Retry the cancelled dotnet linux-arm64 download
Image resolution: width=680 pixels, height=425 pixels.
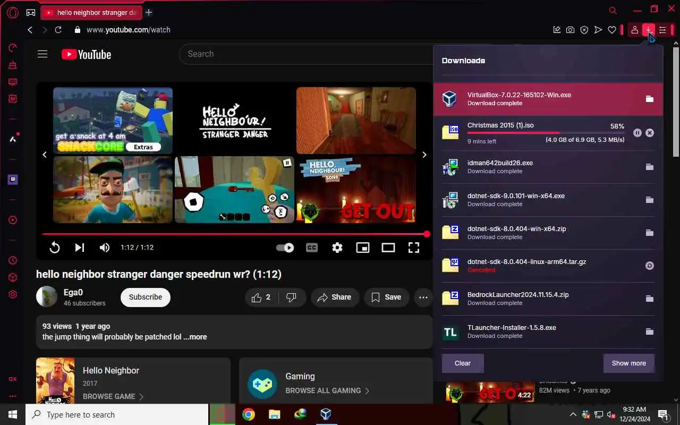(x=649, y=266)
